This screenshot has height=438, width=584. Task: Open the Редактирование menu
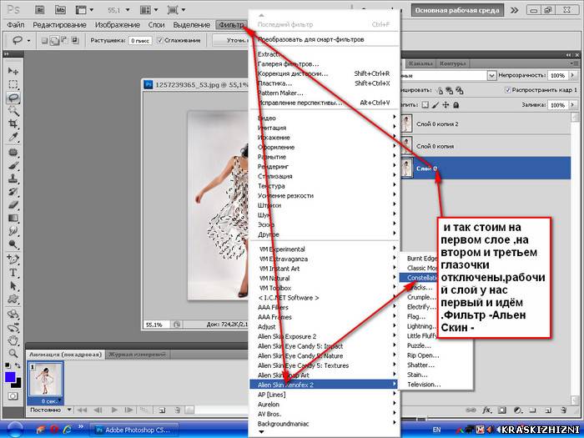pyautogui.click(x=59, y=25)
